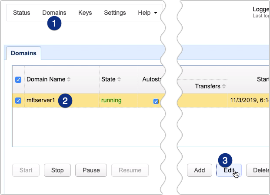Viewport: 270px width, 195px height.
Task: Open the Status menu item
Action: pyautogui.click(x=22, y=13)
